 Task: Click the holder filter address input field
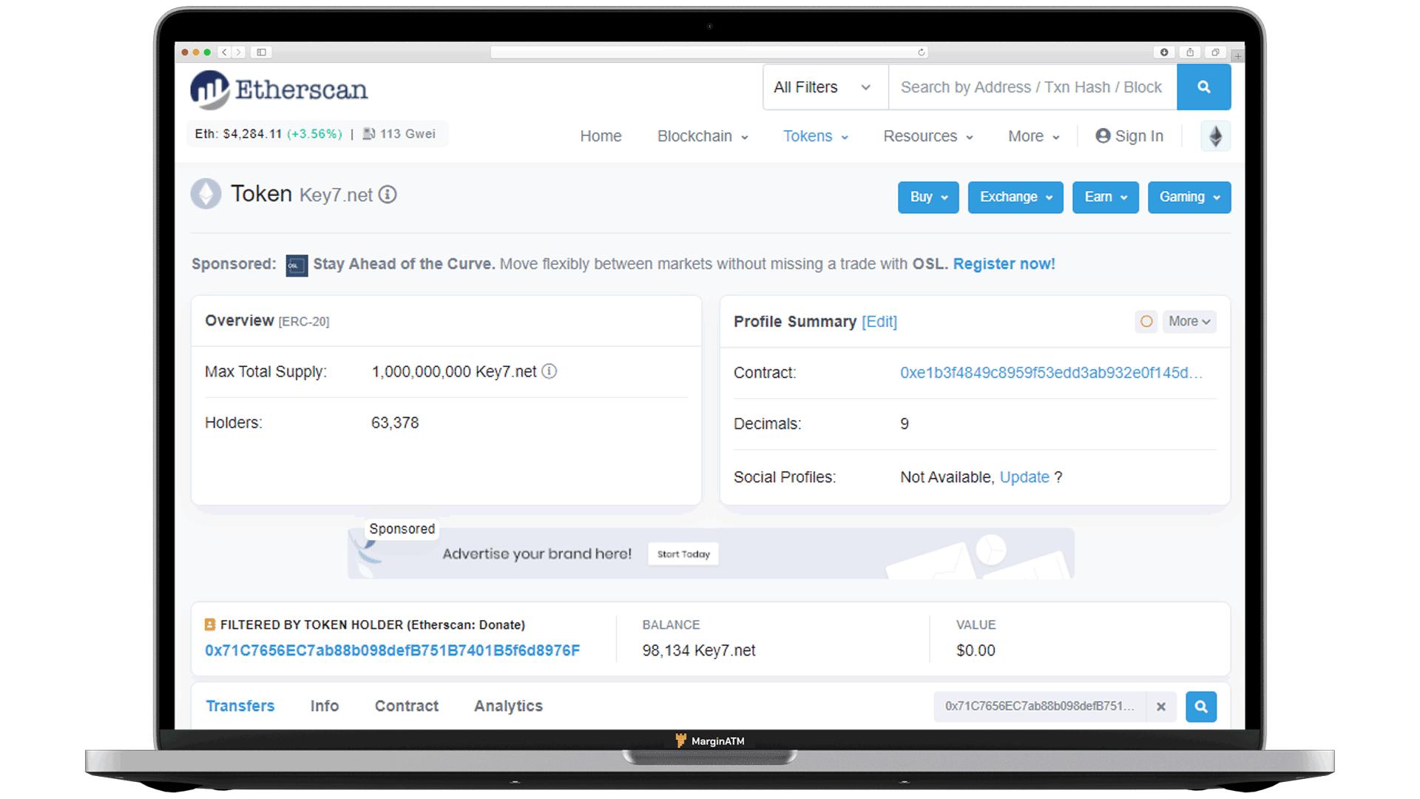tap(1039, 707)
